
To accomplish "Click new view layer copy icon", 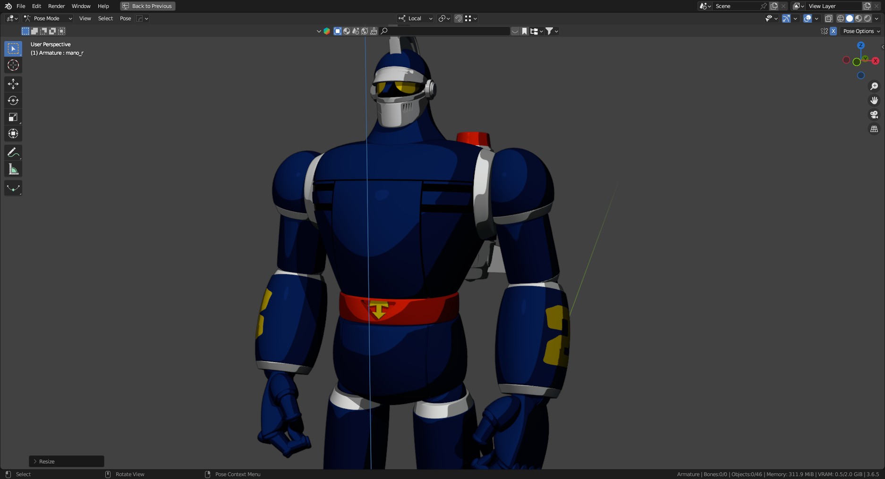I will (867, 6).
